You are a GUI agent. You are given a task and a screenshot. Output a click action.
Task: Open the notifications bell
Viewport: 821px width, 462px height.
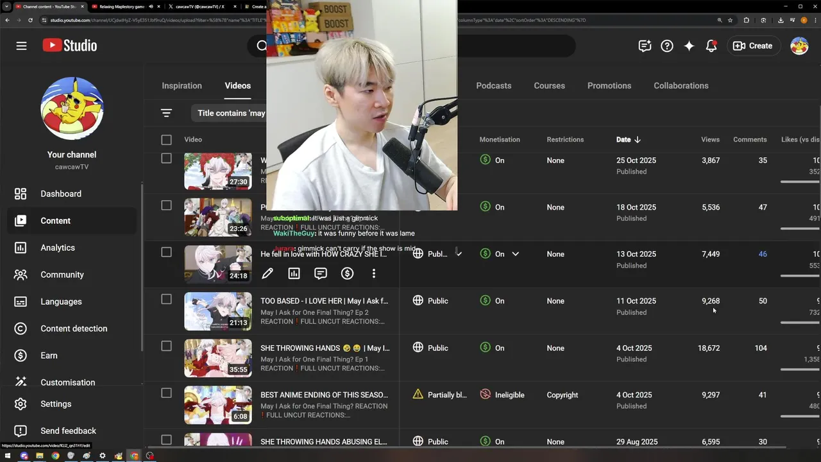click(x=711, y=46)
